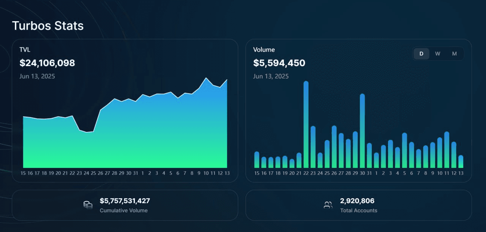
Task: Click the $5,594,450 volume value
Action: pyautogui.click(x=279, y=63)
